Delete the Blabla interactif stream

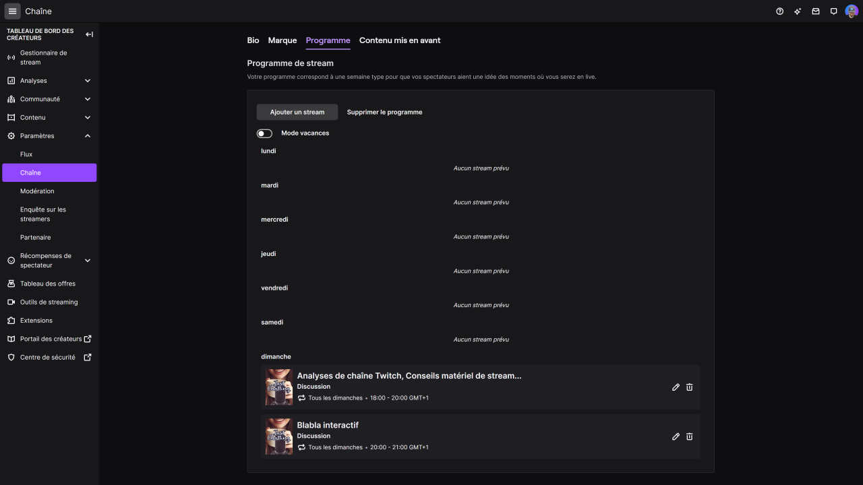689,437
